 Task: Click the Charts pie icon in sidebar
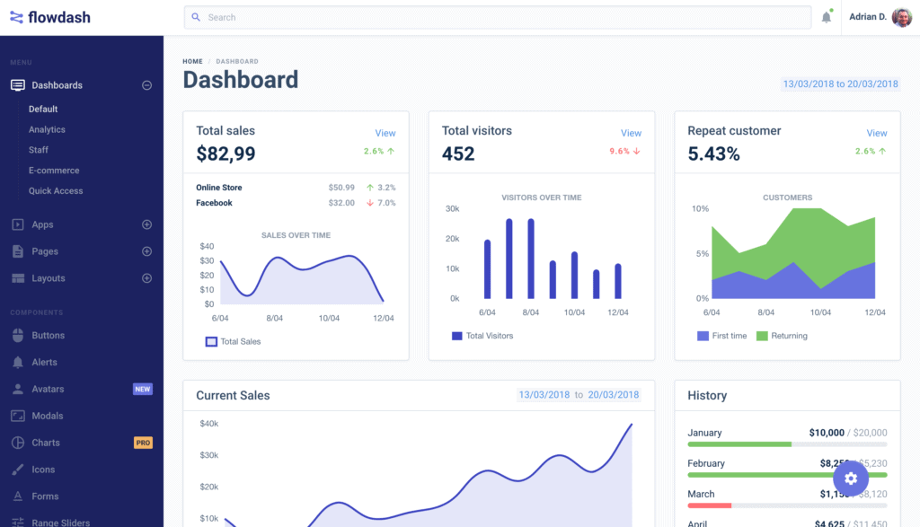[x=17, y=443]
